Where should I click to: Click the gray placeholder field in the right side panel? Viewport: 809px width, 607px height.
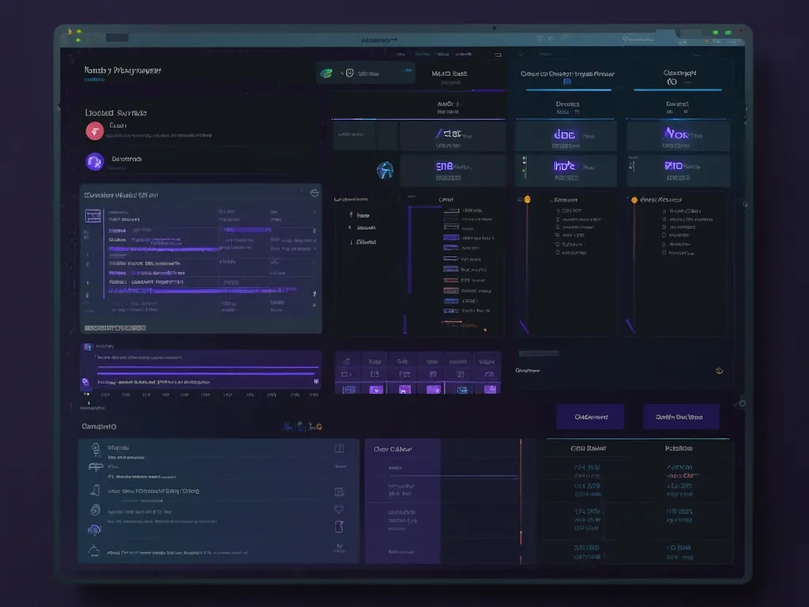(539, 353)
